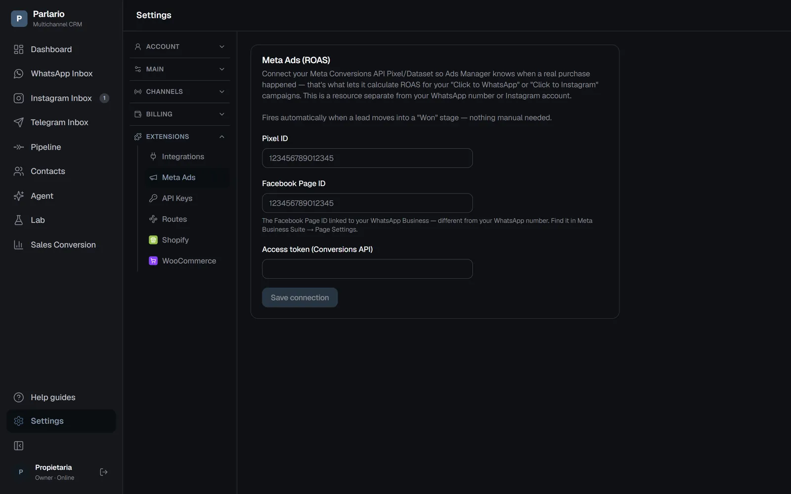Go to Telegram Inbox
791x494 pixels.
pos(61,123)
